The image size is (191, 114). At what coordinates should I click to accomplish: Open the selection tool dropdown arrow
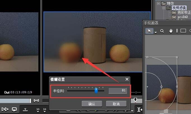click(155, 32)
